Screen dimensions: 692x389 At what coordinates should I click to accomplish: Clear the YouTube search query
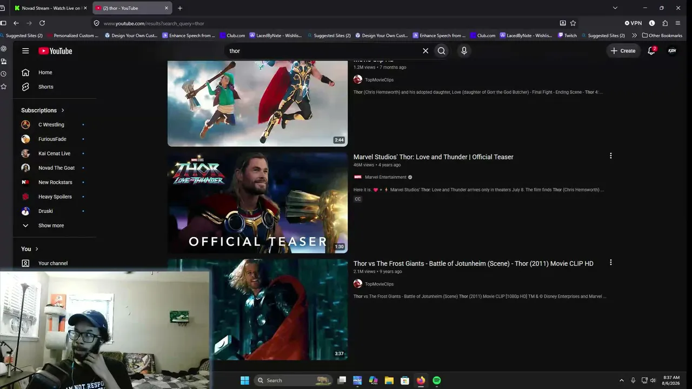[x=425, y=51]
